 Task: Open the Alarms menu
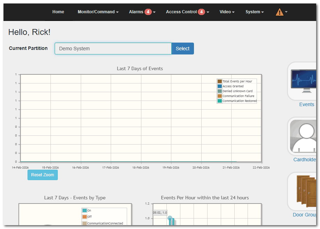coord(136,12)
